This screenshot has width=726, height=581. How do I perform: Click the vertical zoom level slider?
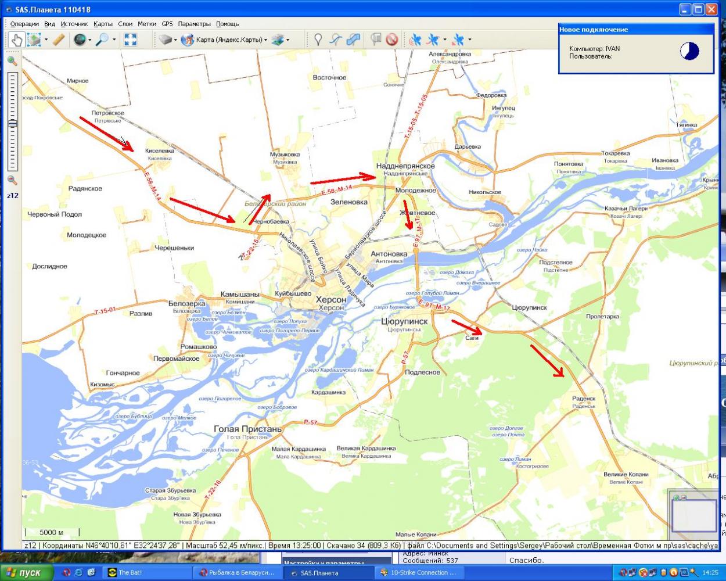12,122
